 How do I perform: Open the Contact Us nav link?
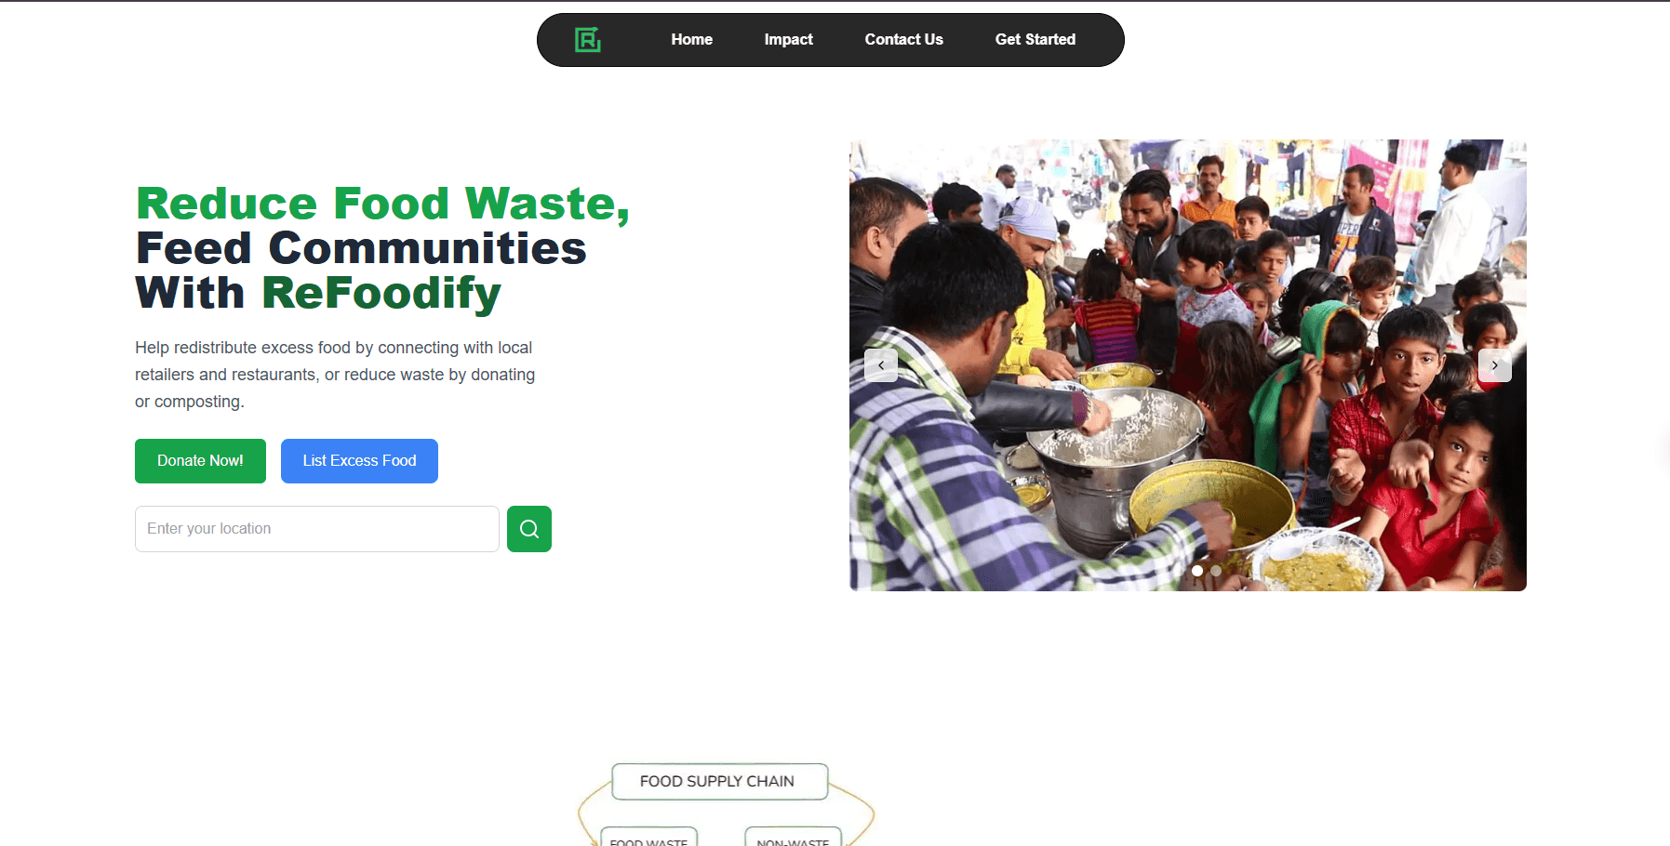click(x=904, y=40)
